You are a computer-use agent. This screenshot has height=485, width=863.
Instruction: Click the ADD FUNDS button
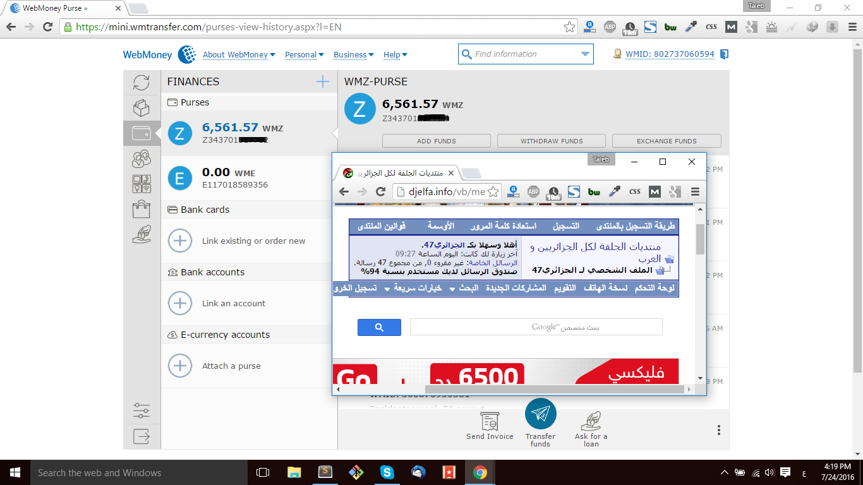click(x=437, y=141)
